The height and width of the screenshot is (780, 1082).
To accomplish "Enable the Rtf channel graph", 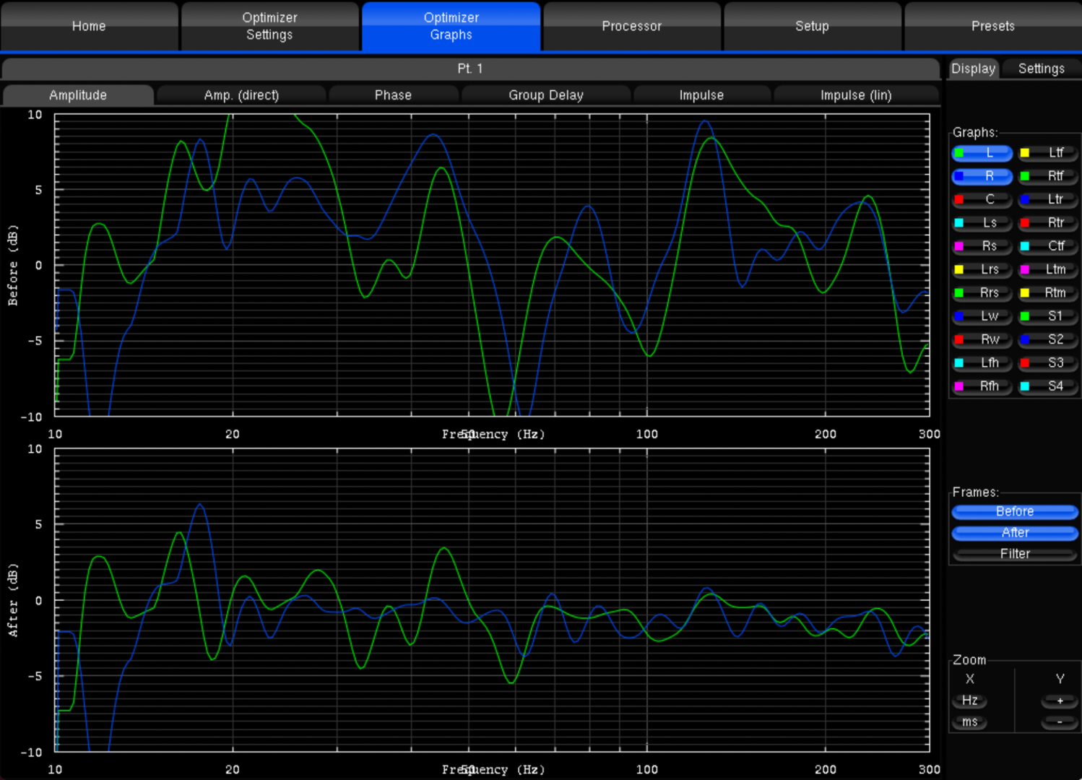I will point(1048,176).
